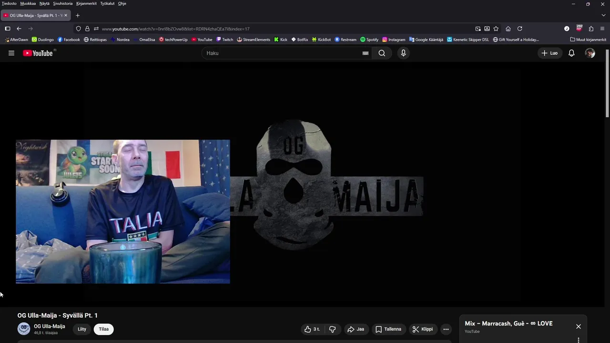Open the account avatar menu
The width and height of the screenshot is (610, 343).
click(590, 53)
